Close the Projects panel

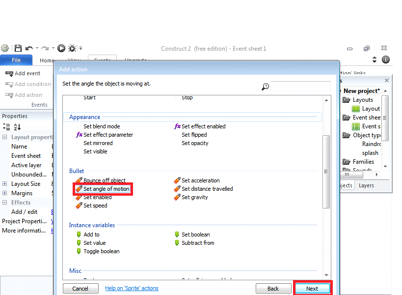[x=387, y=80]
